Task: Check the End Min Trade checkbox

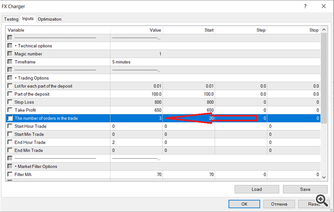Action: (x=10, y=150)
